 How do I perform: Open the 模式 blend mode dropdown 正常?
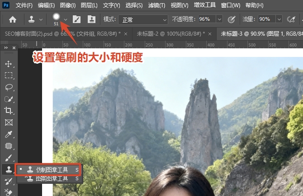(x=143, y=20)
